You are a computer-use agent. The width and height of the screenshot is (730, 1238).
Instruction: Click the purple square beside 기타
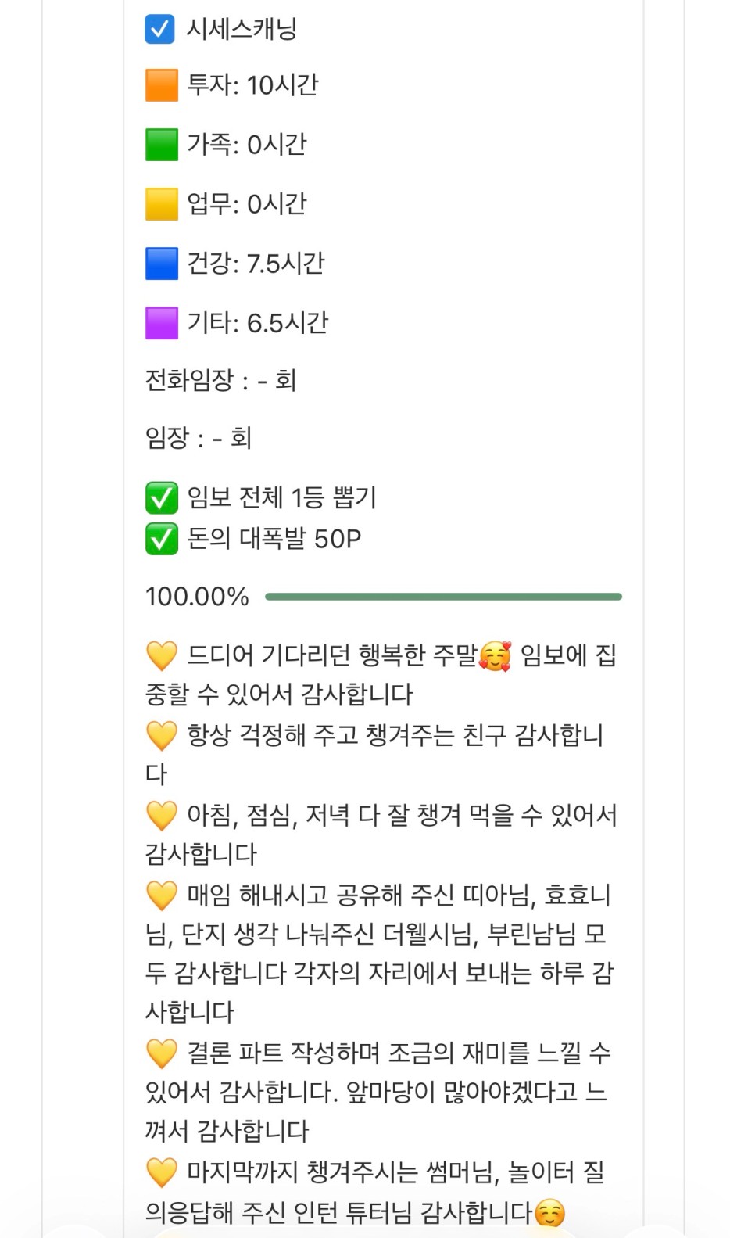coord(162,323)
